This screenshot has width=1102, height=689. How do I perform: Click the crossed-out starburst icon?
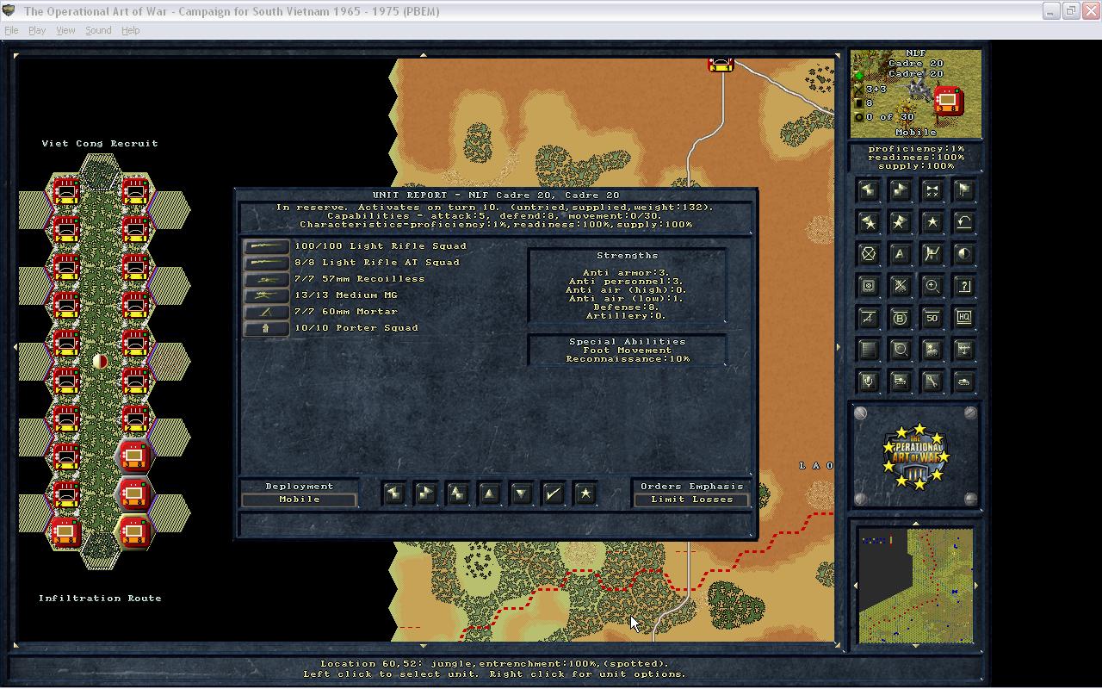(901, 286)
